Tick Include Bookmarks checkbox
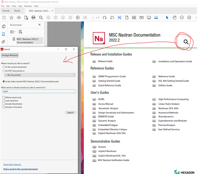 point(4,104)
